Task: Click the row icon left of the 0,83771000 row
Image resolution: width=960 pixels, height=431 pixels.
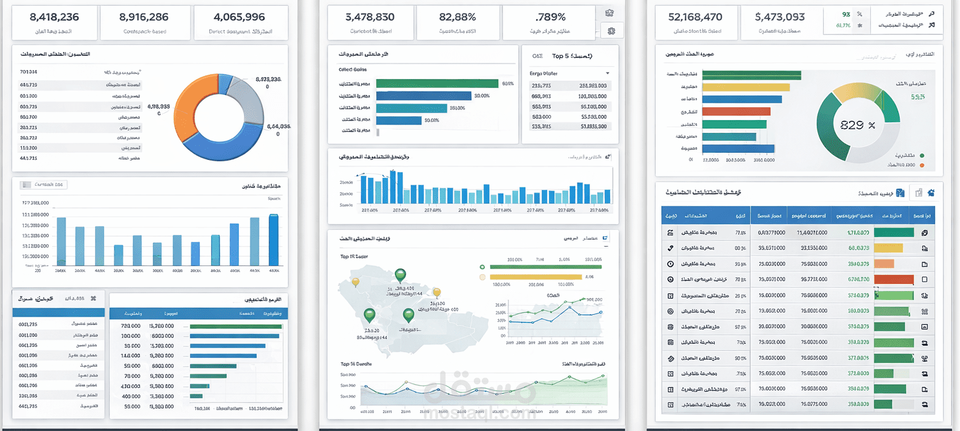Action: tap(670, 233)
